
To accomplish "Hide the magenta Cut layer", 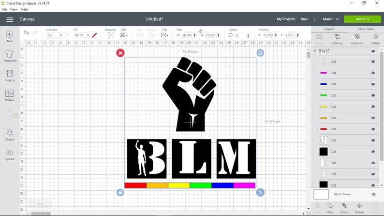I will [x=373, y=73].
